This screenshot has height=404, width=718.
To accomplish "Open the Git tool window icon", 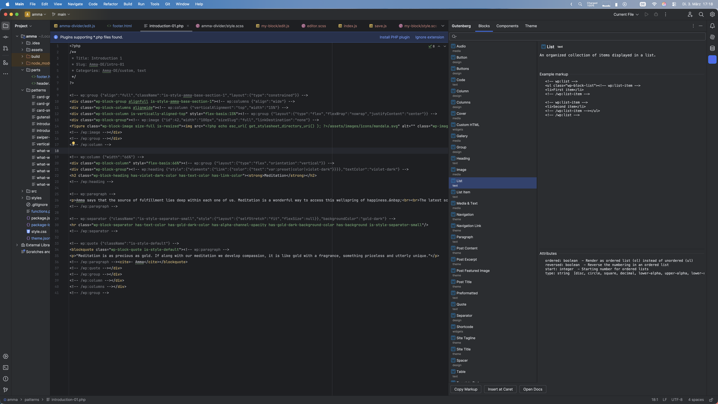I will click(5, 390).
